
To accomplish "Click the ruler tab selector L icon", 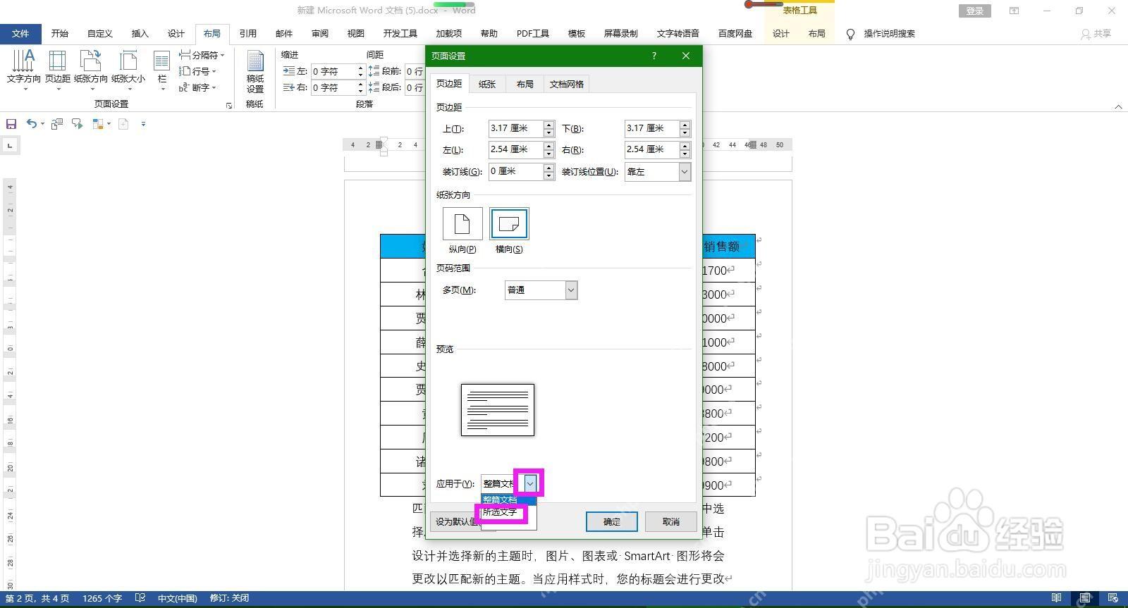I will [x=10, y=146].
